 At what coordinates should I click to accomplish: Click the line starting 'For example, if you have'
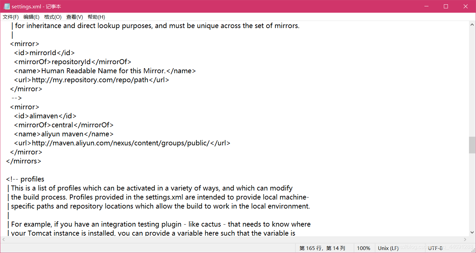coord(159,224)
